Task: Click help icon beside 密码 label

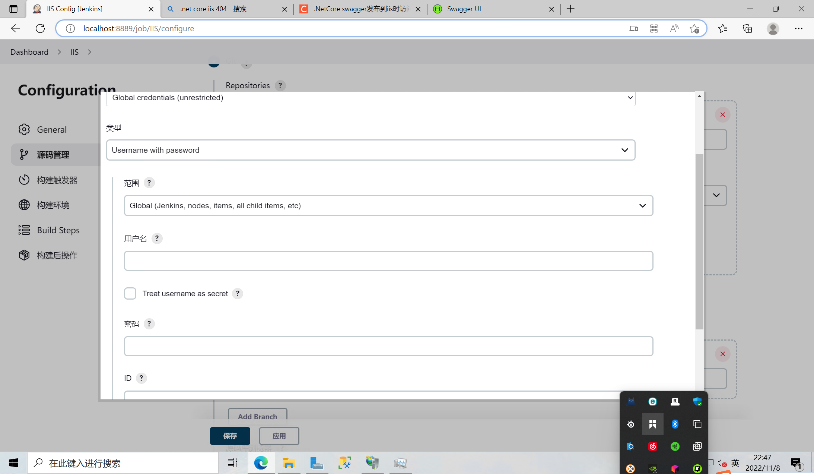Action: pos(149,324)
